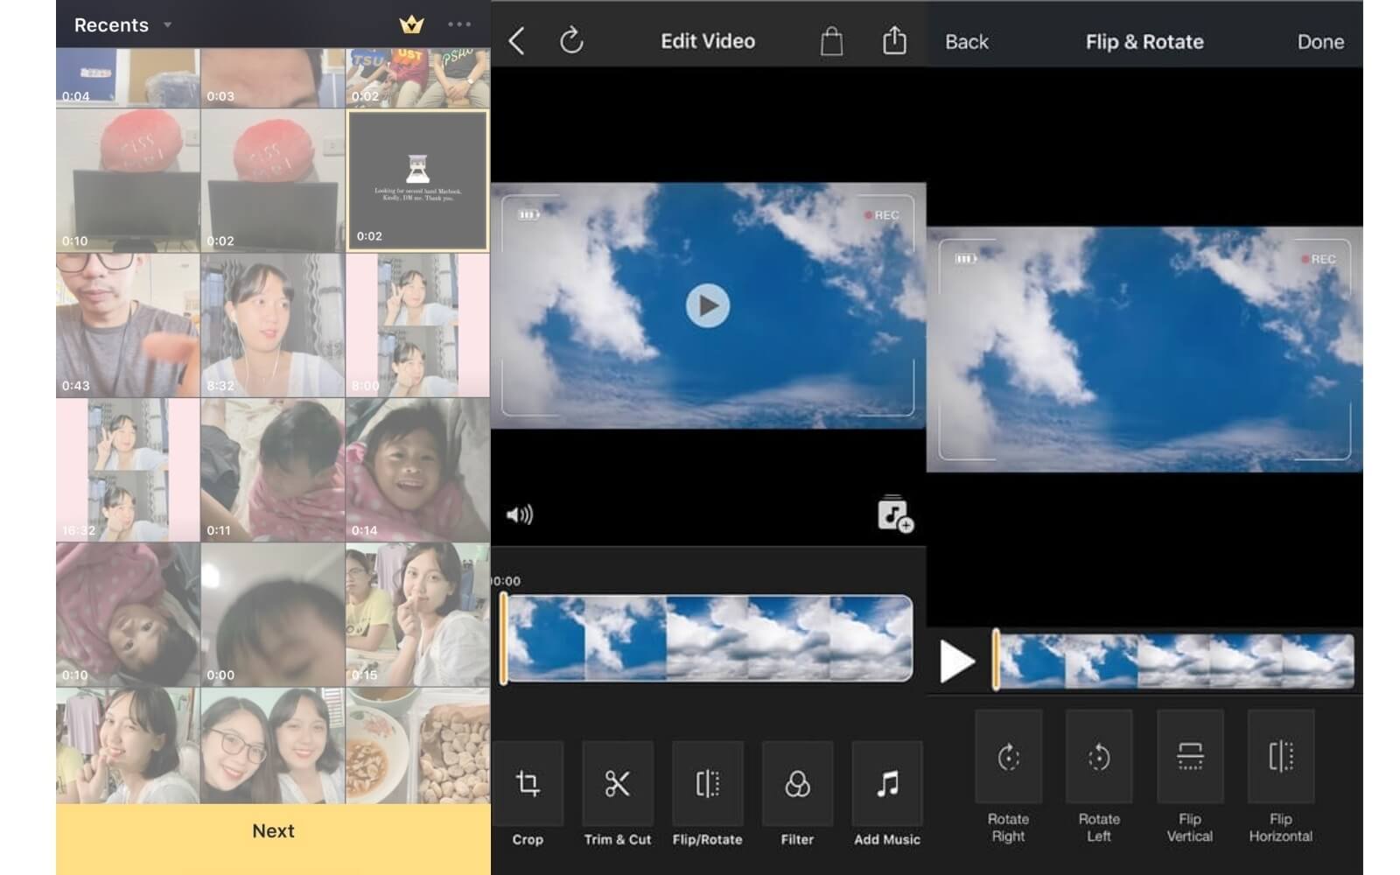Select the selected dark message video thumbnail

[418, 180]
